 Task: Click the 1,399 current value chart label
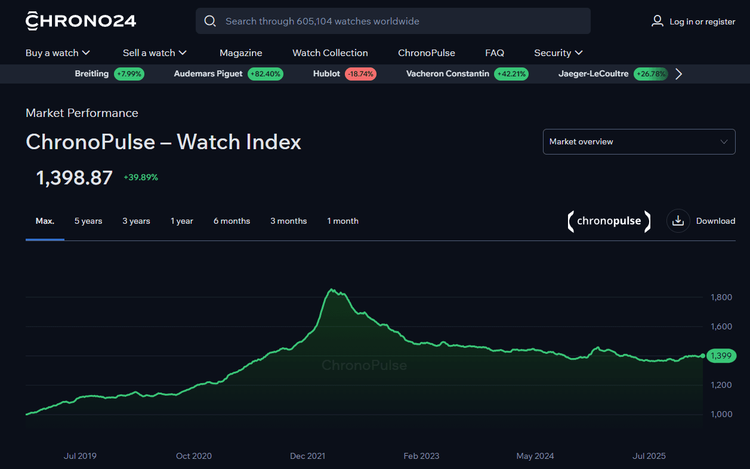(721, 356)
